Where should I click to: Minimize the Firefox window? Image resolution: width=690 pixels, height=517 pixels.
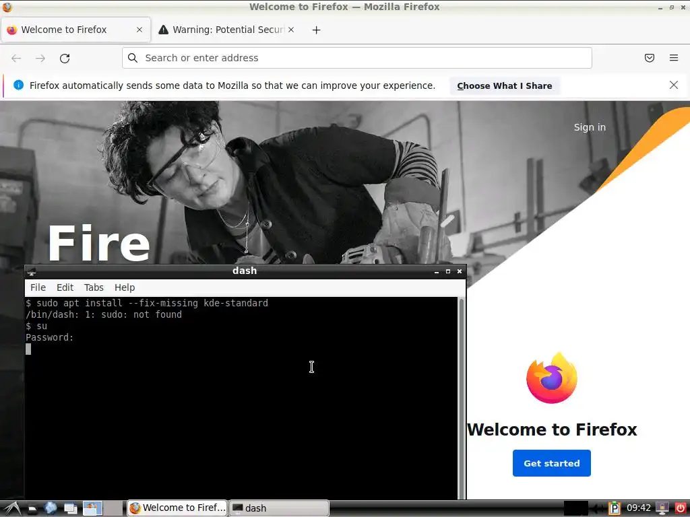point(660,7)
